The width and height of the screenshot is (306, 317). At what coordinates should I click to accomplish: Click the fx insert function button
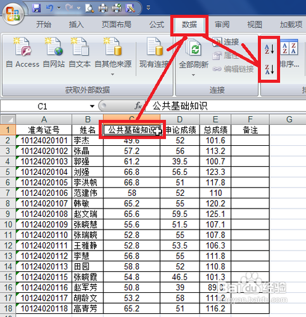point(138,106)
